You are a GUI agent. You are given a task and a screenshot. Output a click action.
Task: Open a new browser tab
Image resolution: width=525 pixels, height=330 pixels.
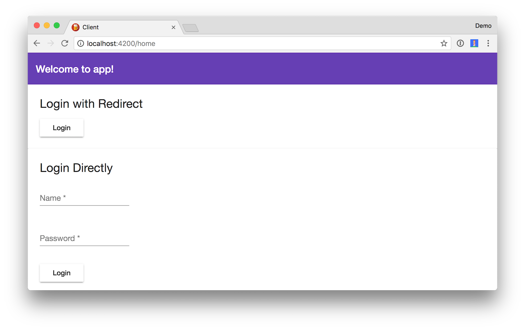click(x=191, y=28)
